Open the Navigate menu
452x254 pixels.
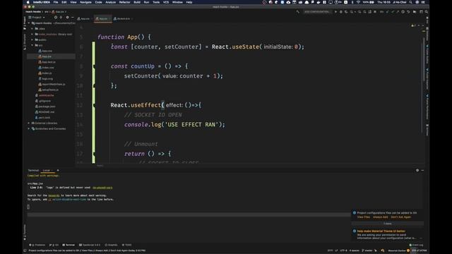click(85, 2)
